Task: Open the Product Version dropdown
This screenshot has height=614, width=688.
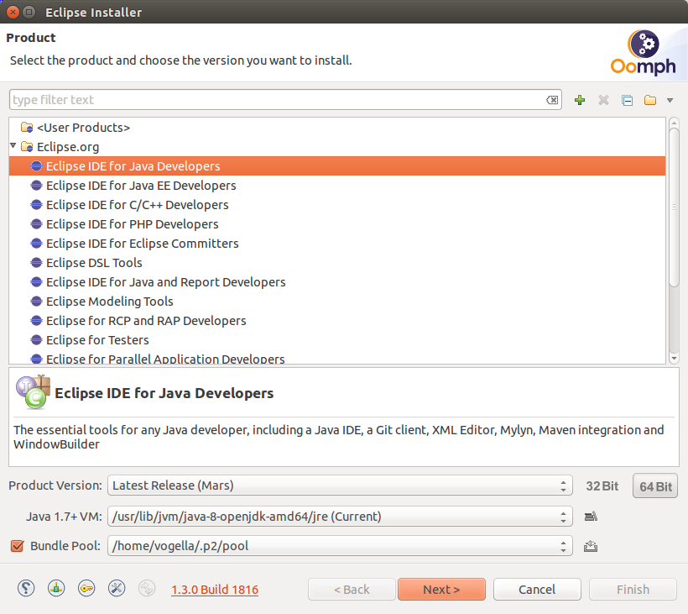Action: click(340, 485)
